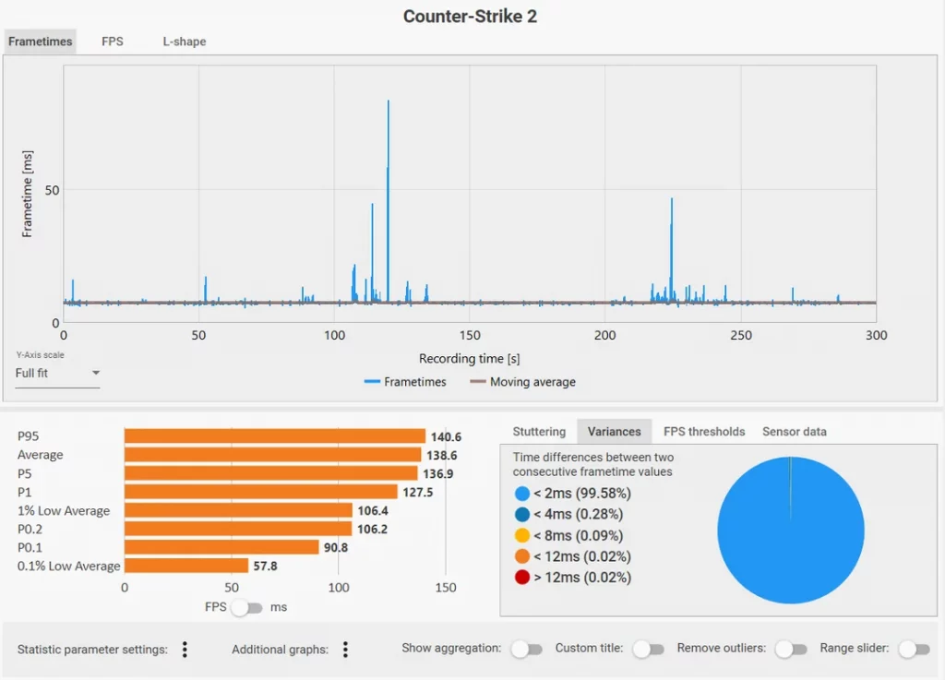Click the < 4ms (0.28%) legend text
Viewport: 945px width, 680px height.
[579, 514]
